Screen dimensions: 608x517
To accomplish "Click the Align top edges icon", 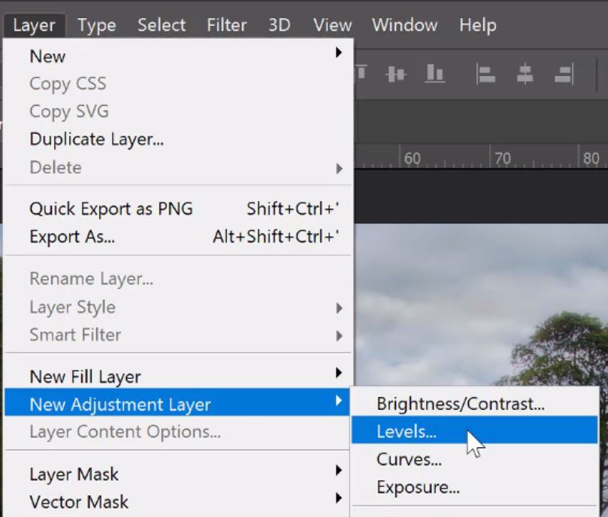I will click(x=361, y=74).
